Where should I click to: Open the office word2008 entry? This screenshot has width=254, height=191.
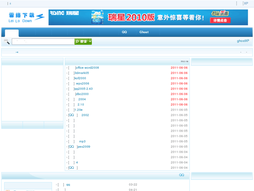pos(87,68)
